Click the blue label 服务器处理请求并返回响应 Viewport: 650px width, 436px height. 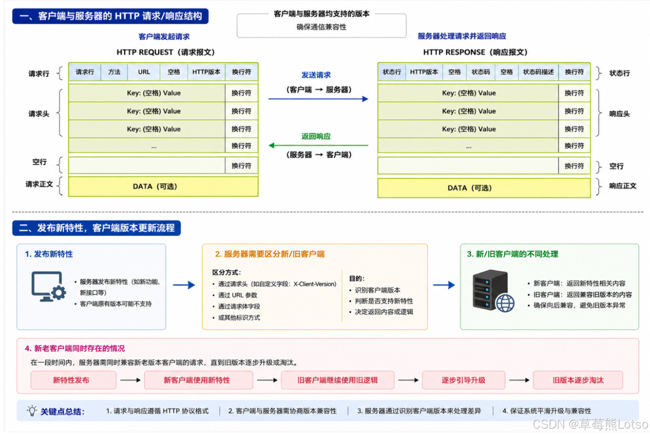[462, 36]
